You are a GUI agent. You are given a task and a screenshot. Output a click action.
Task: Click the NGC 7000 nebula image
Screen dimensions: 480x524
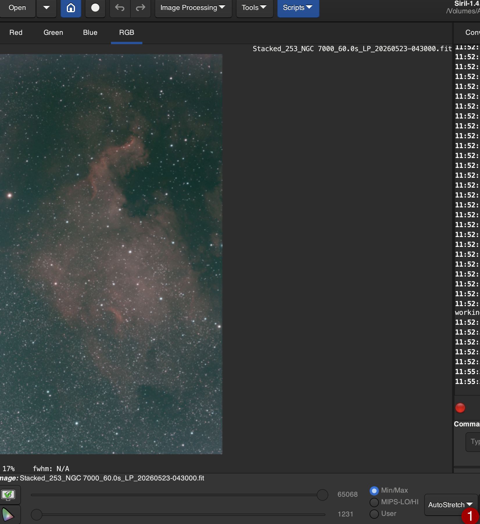click(111, 254)
